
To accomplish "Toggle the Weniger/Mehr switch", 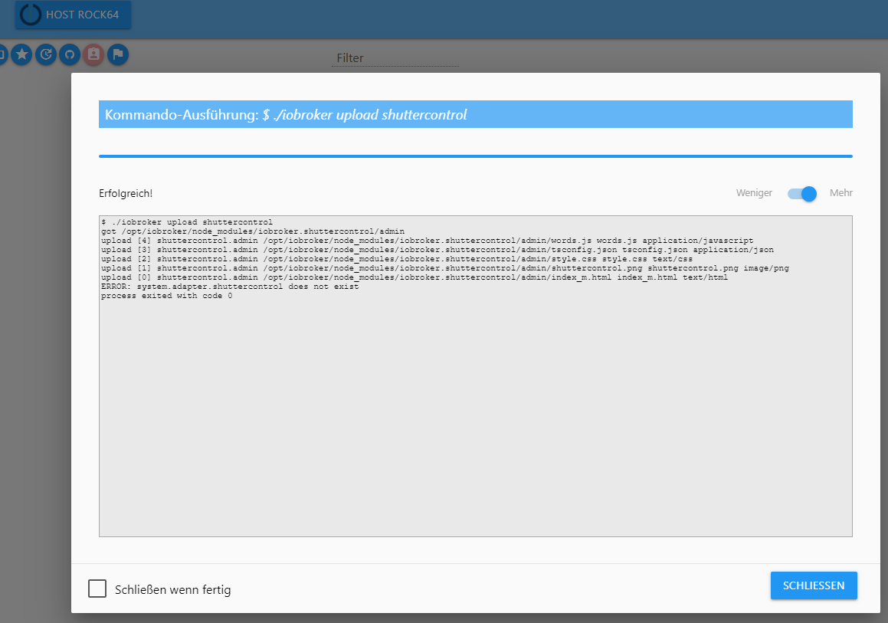I will [802, 194].
